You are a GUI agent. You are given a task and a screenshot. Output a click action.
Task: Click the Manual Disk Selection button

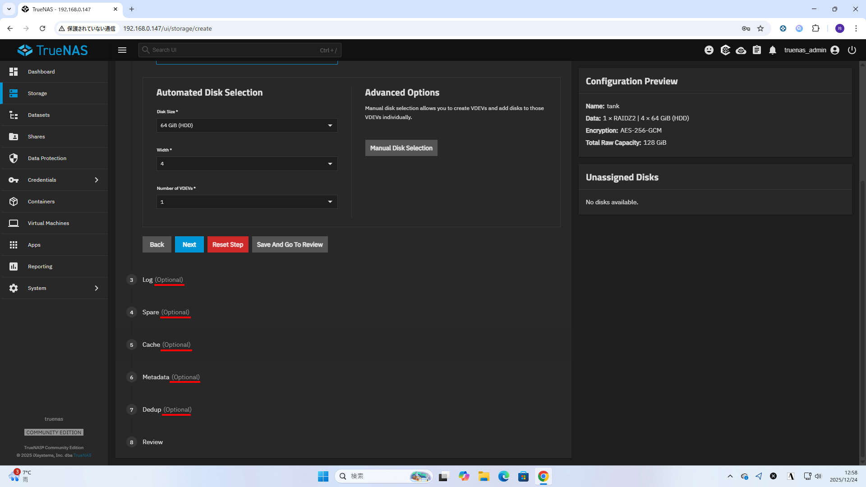401,148
